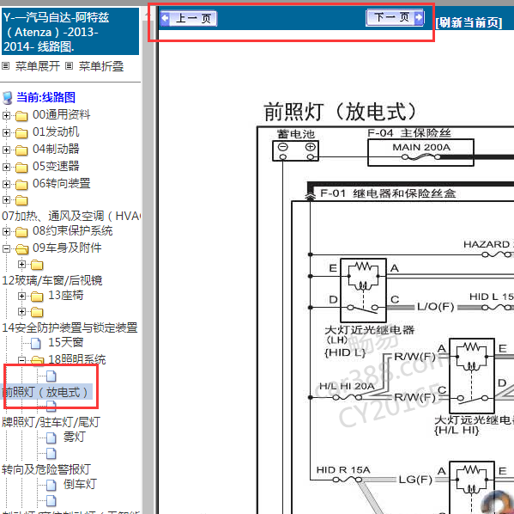The image size is (514, 514).
Task: Click the 转向及危险警报灯 page icon
Action: pyautogui.click(x=51, y=454)
